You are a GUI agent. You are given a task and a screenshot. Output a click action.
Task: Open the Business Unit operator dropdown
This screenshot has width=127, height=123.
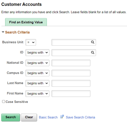tap(31, 42)
